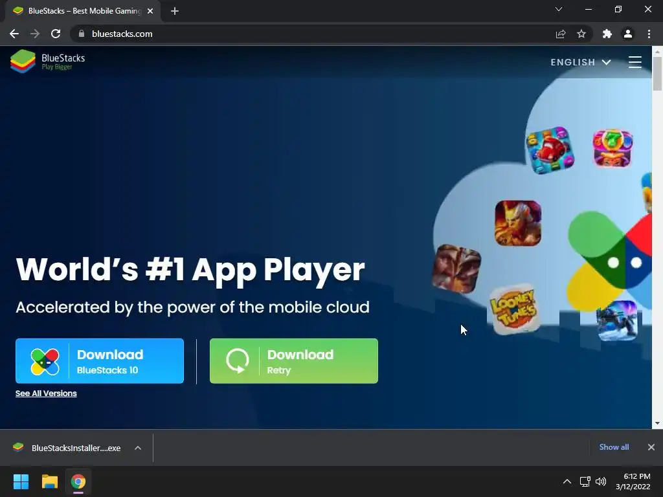Show hidden system tray icons

[x=567, y=481]
